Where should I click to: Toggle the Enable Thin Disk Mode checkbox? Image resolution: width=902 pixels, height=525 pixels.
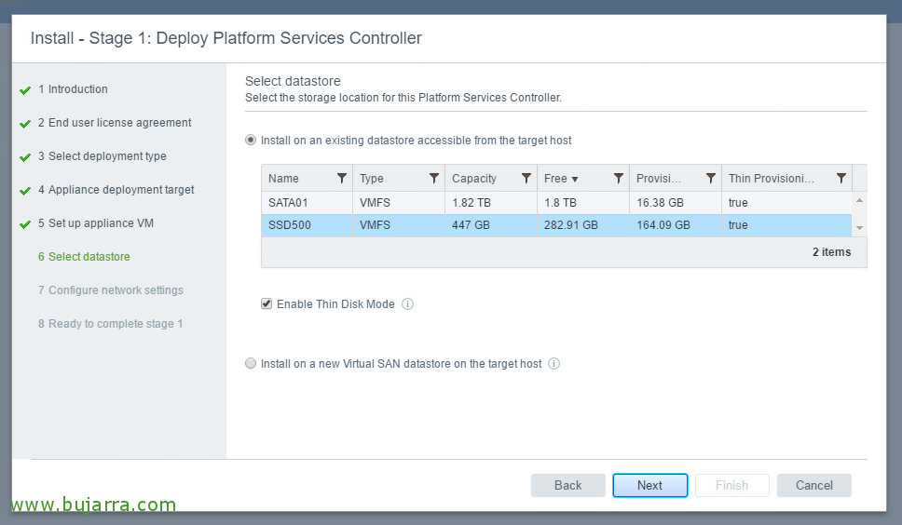[x=266, y=303]
